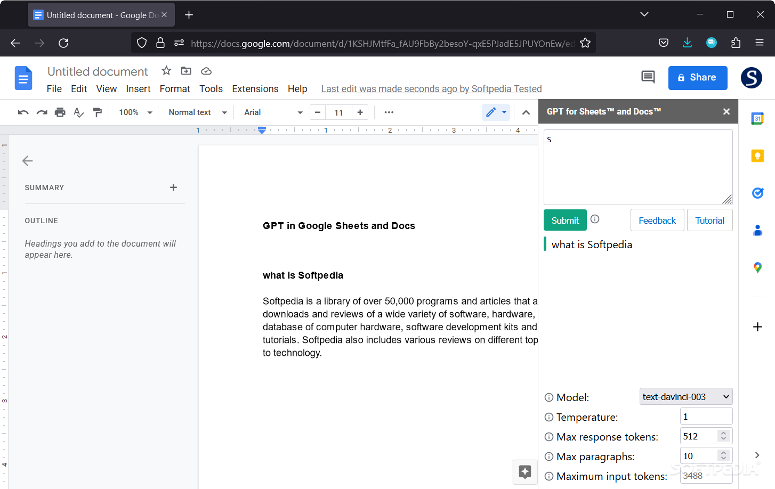Open the editing mode pencil dropdown
775x489 pixels.
coord(496,112)
